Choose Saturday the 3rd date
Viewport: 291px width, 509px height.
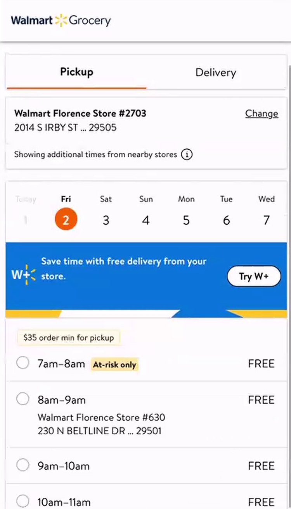click(106, 220)
